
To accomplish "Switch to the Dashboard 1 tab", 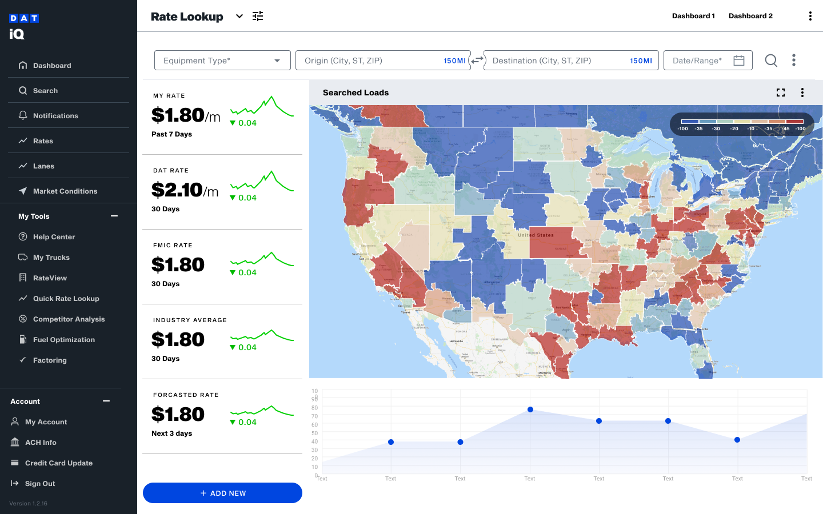I will click(693, 16).
